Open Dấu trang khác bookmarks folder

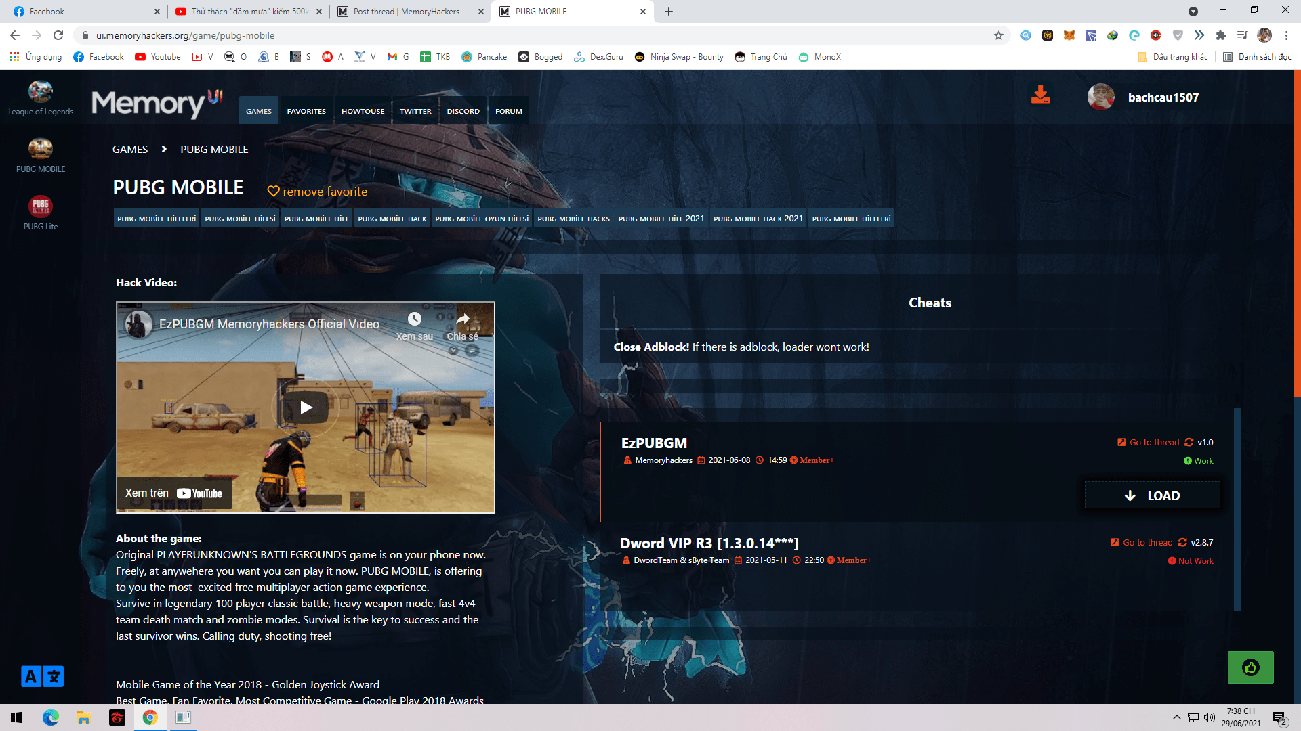(x=1173, y=57)
